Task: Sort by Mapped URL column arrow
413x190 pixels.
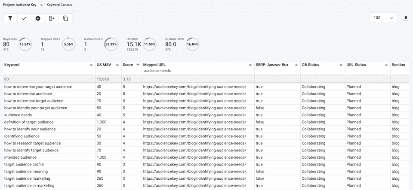Action: tap(250, 65)
